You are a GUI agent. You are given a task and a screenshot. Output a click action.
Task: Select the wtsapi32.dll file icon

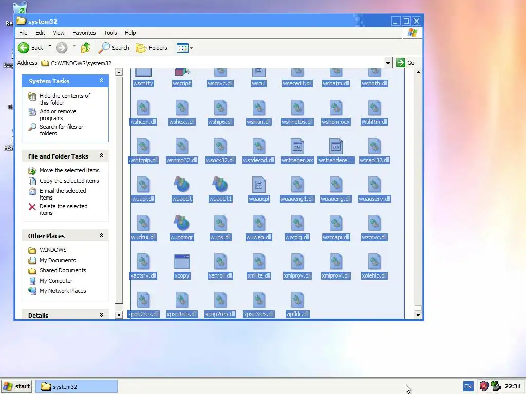pos(374,146)
